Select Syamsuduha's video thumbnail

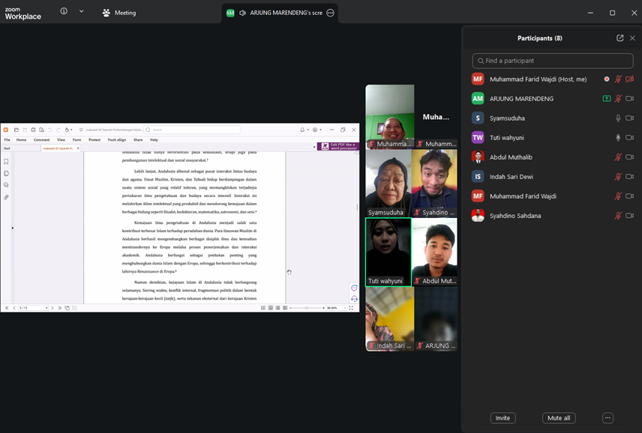click(x=388, y=184)
